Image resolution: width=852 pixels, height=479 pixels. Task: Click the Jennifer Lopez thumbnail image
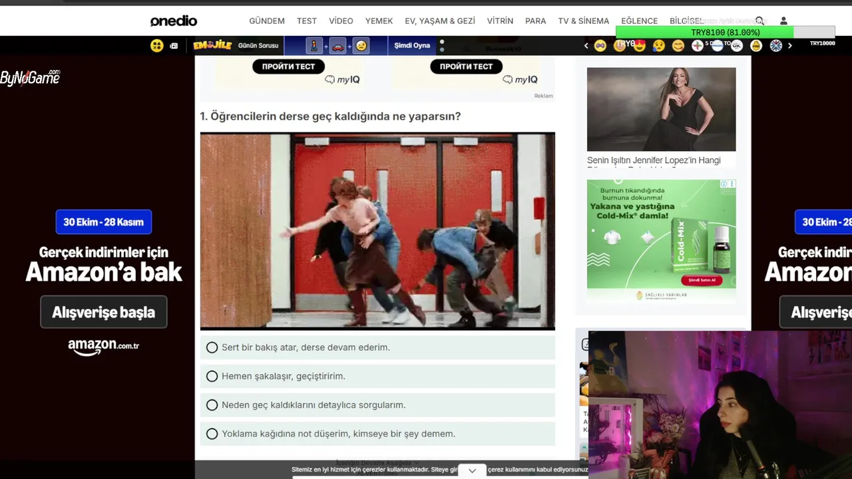pyautogui.click(x=661, y=109)
